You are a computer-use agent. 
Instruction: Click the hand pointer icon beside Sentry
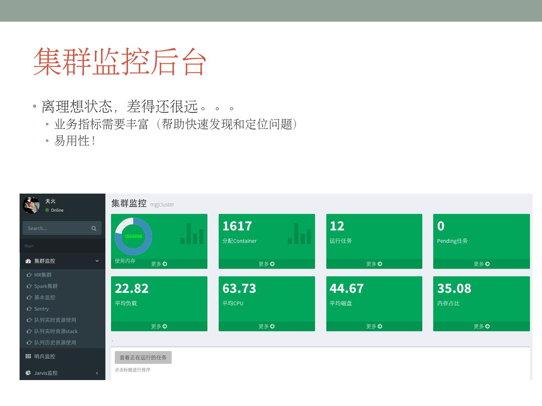(x=29, y=309)
